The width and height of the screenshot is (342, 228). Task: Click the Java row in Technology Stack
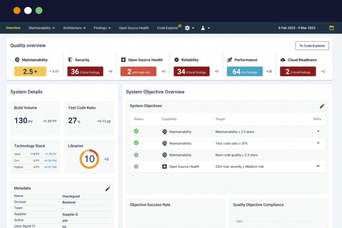point(35,154)
